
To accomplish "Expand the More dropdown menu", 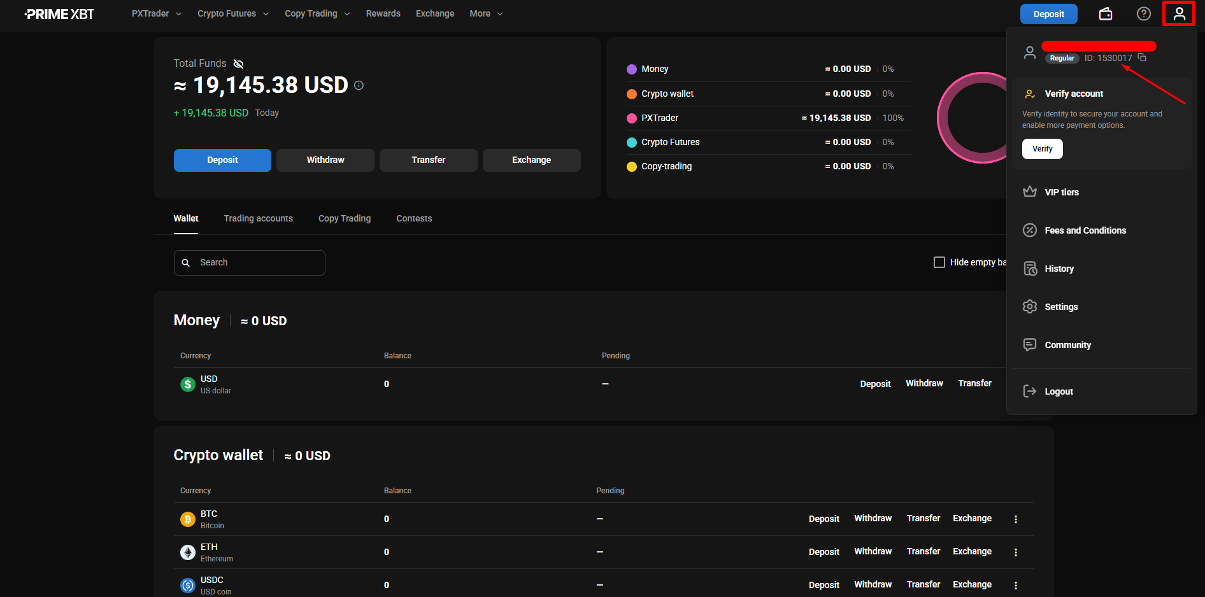I will (486, 13).
